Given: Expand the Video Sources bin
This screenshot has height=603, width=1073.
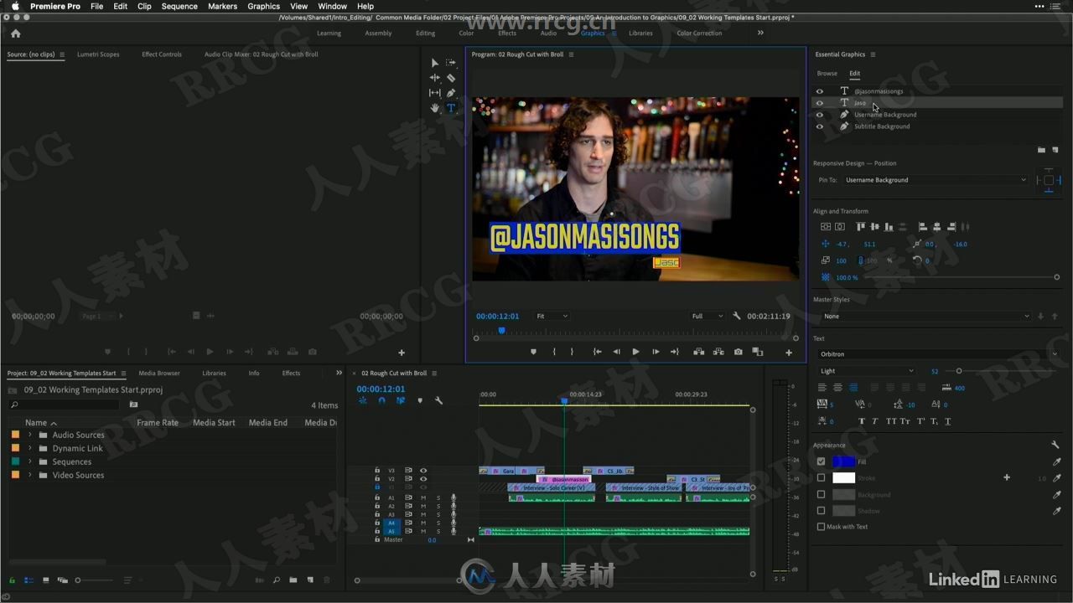Looking at the screenshot, I should coord(29,475).
